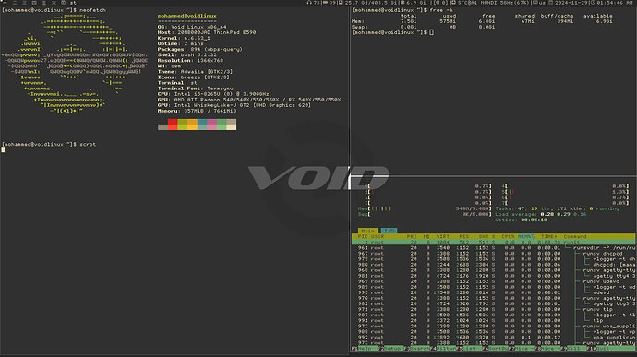Click F1 Help in htop function bar

tap(364, 349)
